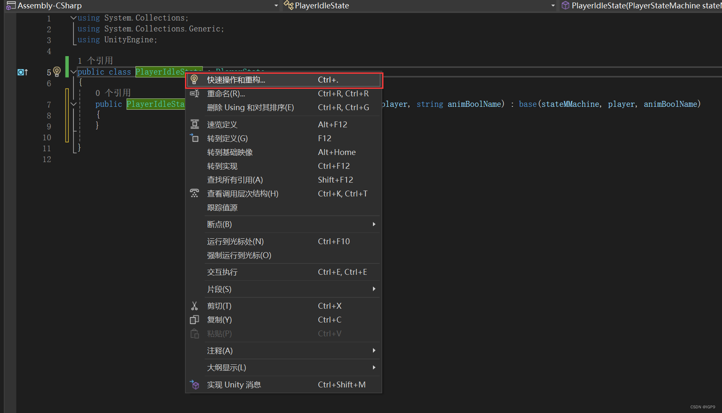Collapse the class block at line 5

point(73,72)
